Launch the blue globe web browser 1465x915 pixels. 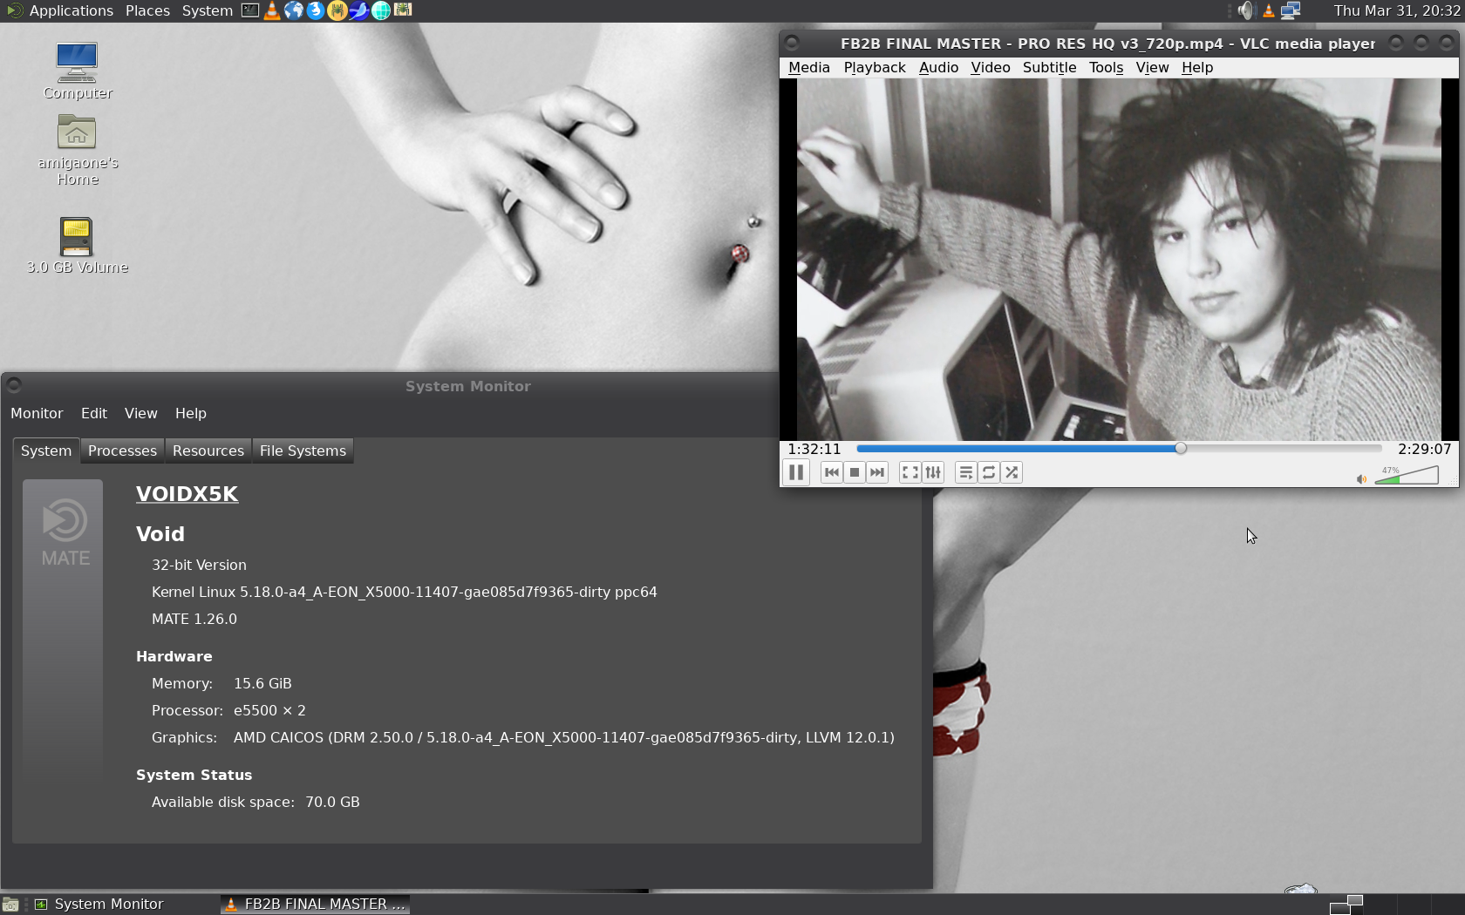pos(294,10)
